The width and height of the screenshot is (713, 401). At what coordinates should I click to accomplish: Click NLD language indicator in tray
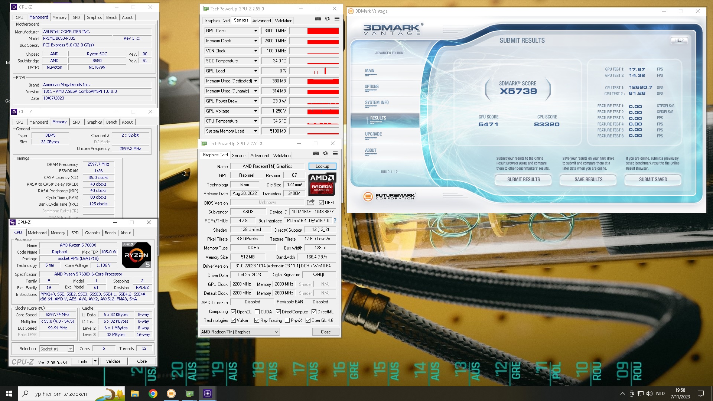point(660,394)
